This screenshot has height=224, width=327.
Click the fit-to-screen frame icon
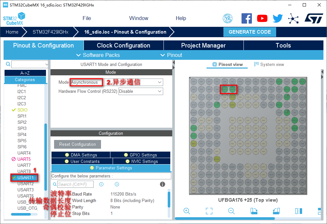coord(209,211)
